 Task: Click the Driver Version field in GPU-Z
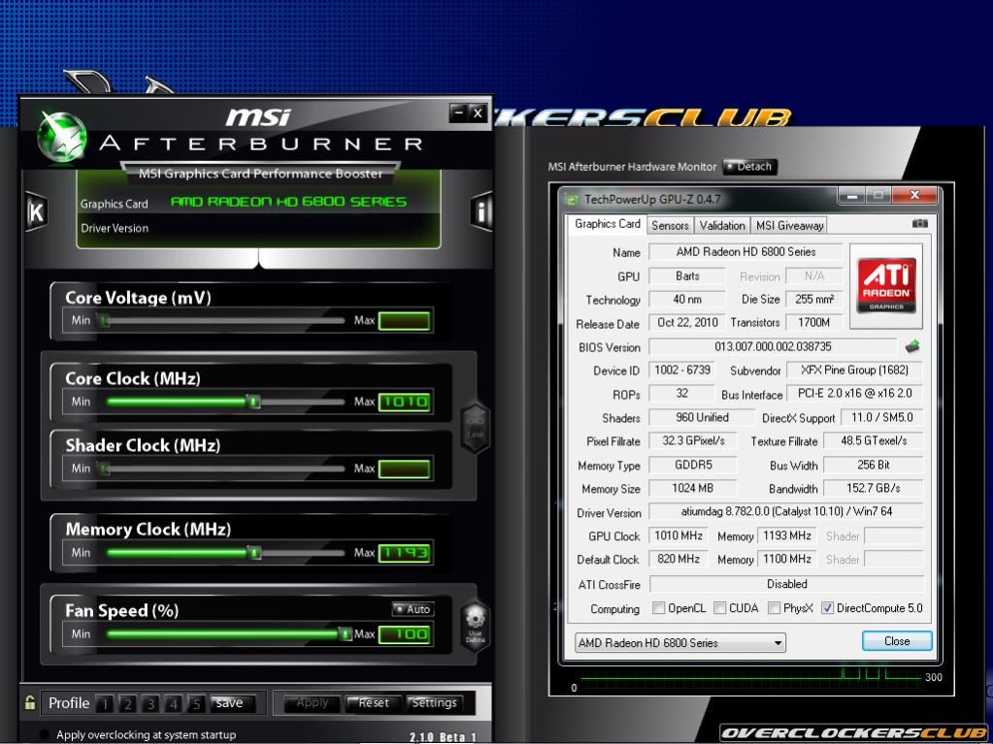(786, 512)
